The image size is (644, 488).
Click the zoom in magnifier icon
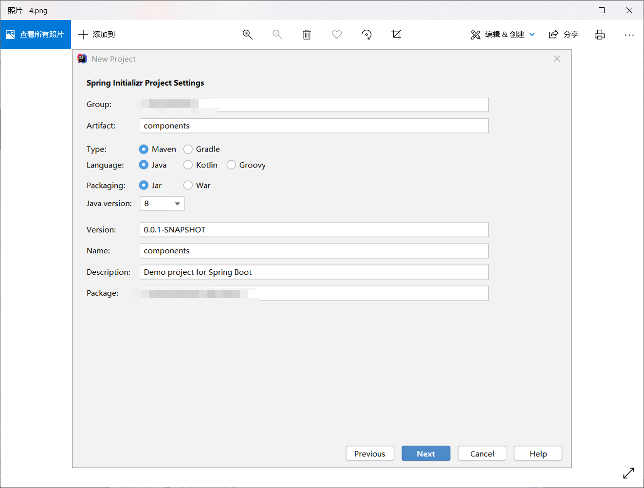tap(248, 35)
